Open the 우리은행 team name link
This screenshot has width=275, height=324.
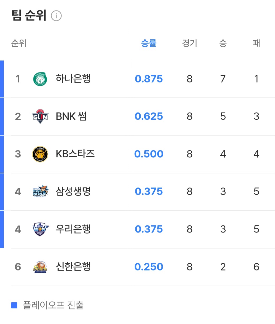tap(73, 229)
